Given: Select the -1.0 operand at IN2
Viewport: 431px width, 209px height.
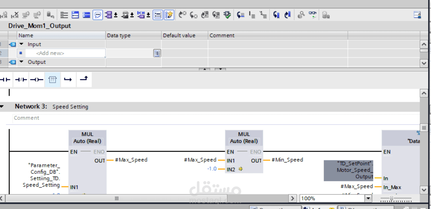Looking at the screenshot, I should (212, 169).
